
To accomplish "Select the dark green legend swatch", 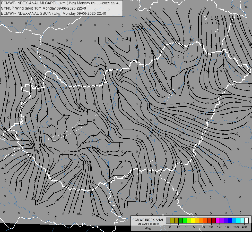I will tap(181, 220).
